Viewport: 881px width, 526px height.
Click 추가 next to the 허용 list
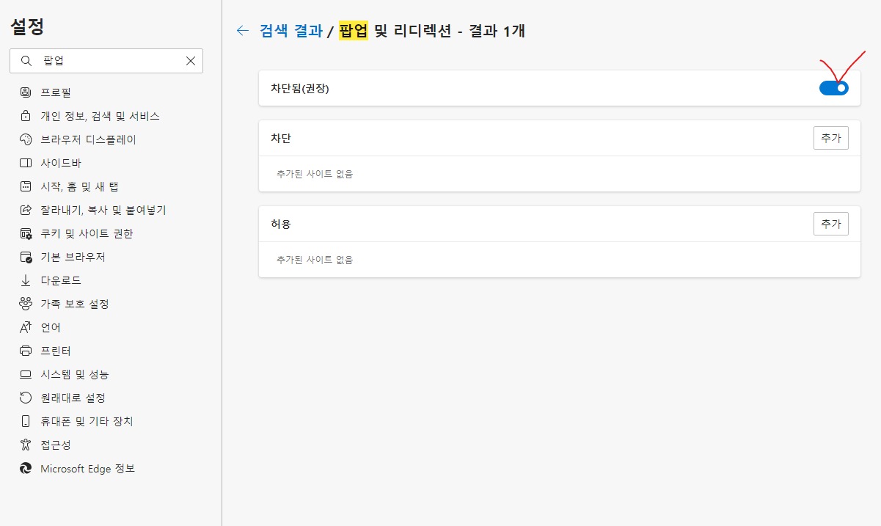pos(830,223)
